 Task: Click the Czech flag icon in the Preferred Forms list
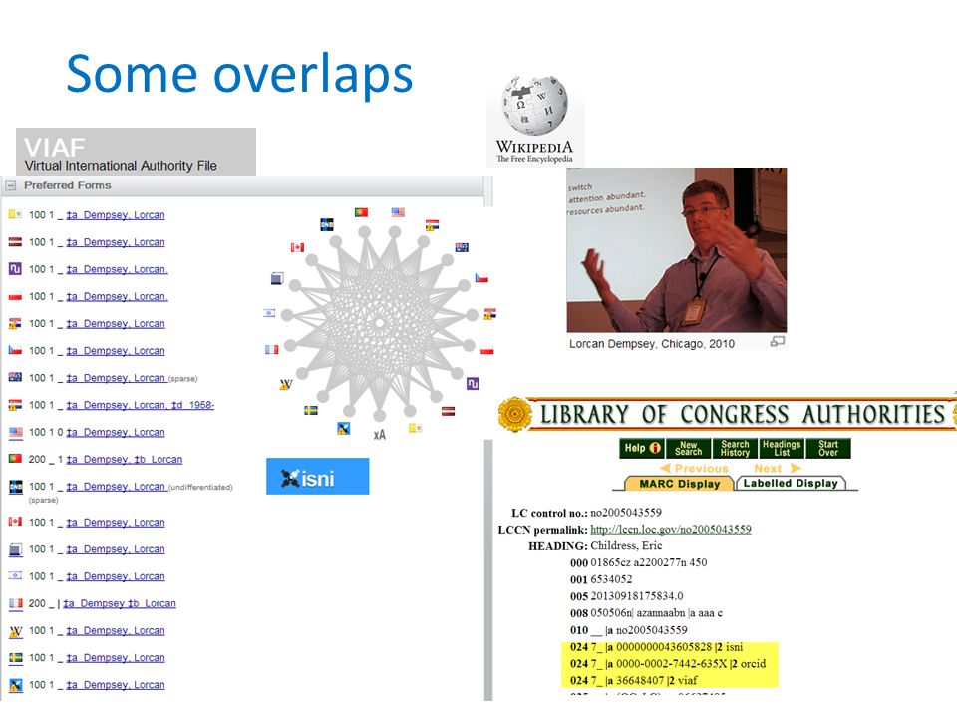click(15, 350)
